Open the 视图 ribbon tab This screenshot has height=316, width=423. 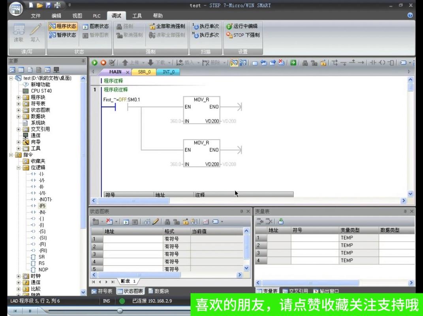[77, 16]
